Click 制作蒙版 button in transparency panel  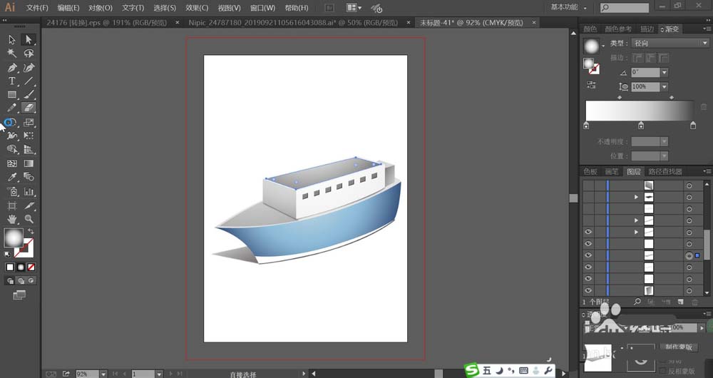pyautogui.click(x=679, y=347)
